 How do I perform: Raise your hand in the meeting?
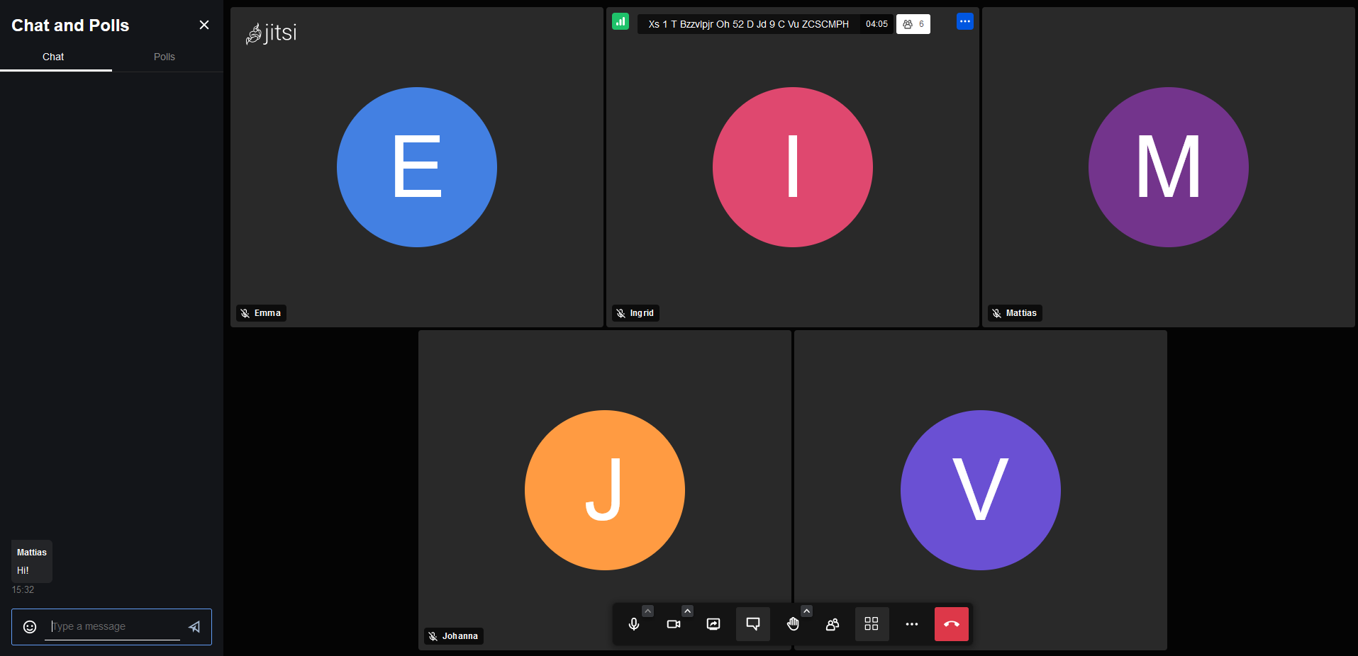793,624
